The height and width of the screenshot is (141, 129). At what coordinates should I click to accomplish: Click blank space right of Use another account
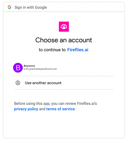[88, 83]
